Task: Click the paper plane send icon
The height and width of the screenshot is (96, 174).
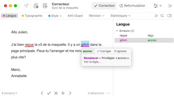Action: coord(26,6)
